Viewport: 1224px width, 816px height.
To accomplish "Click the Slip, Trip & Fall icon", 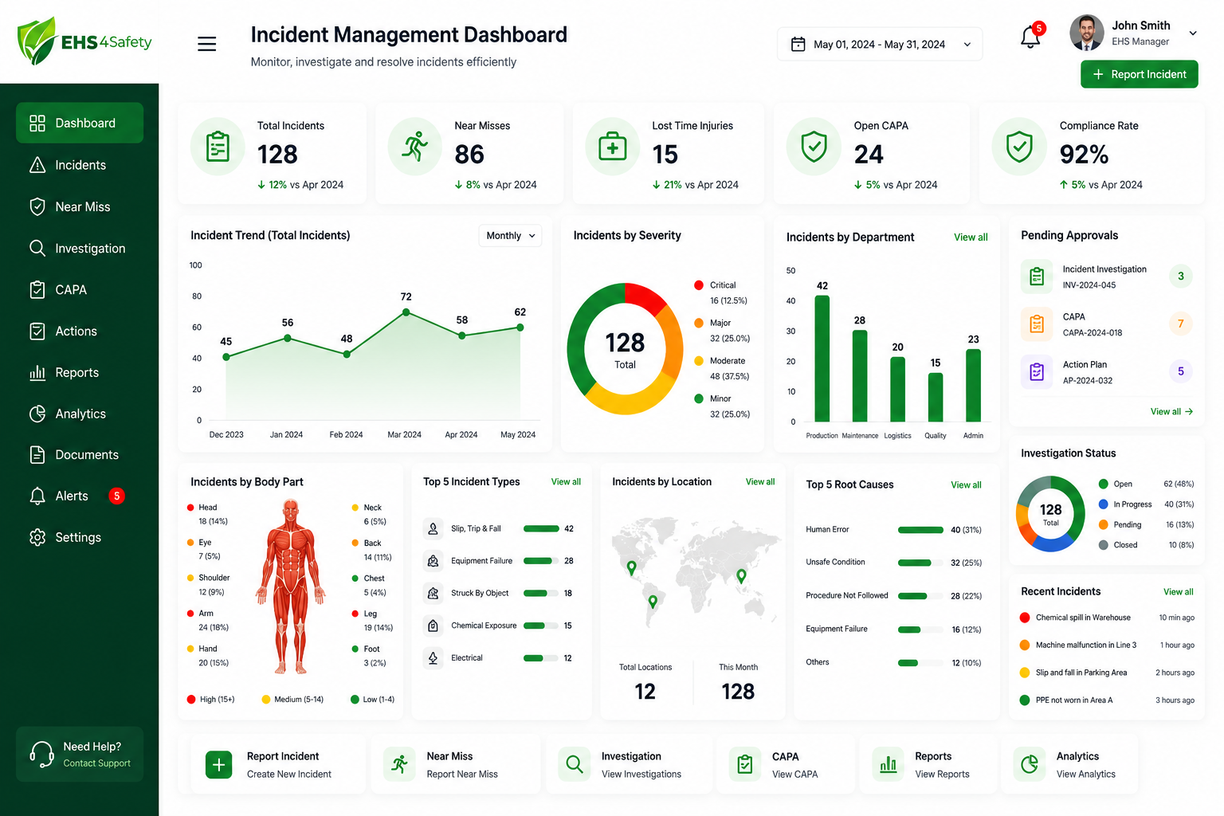I will click(433, 528).
